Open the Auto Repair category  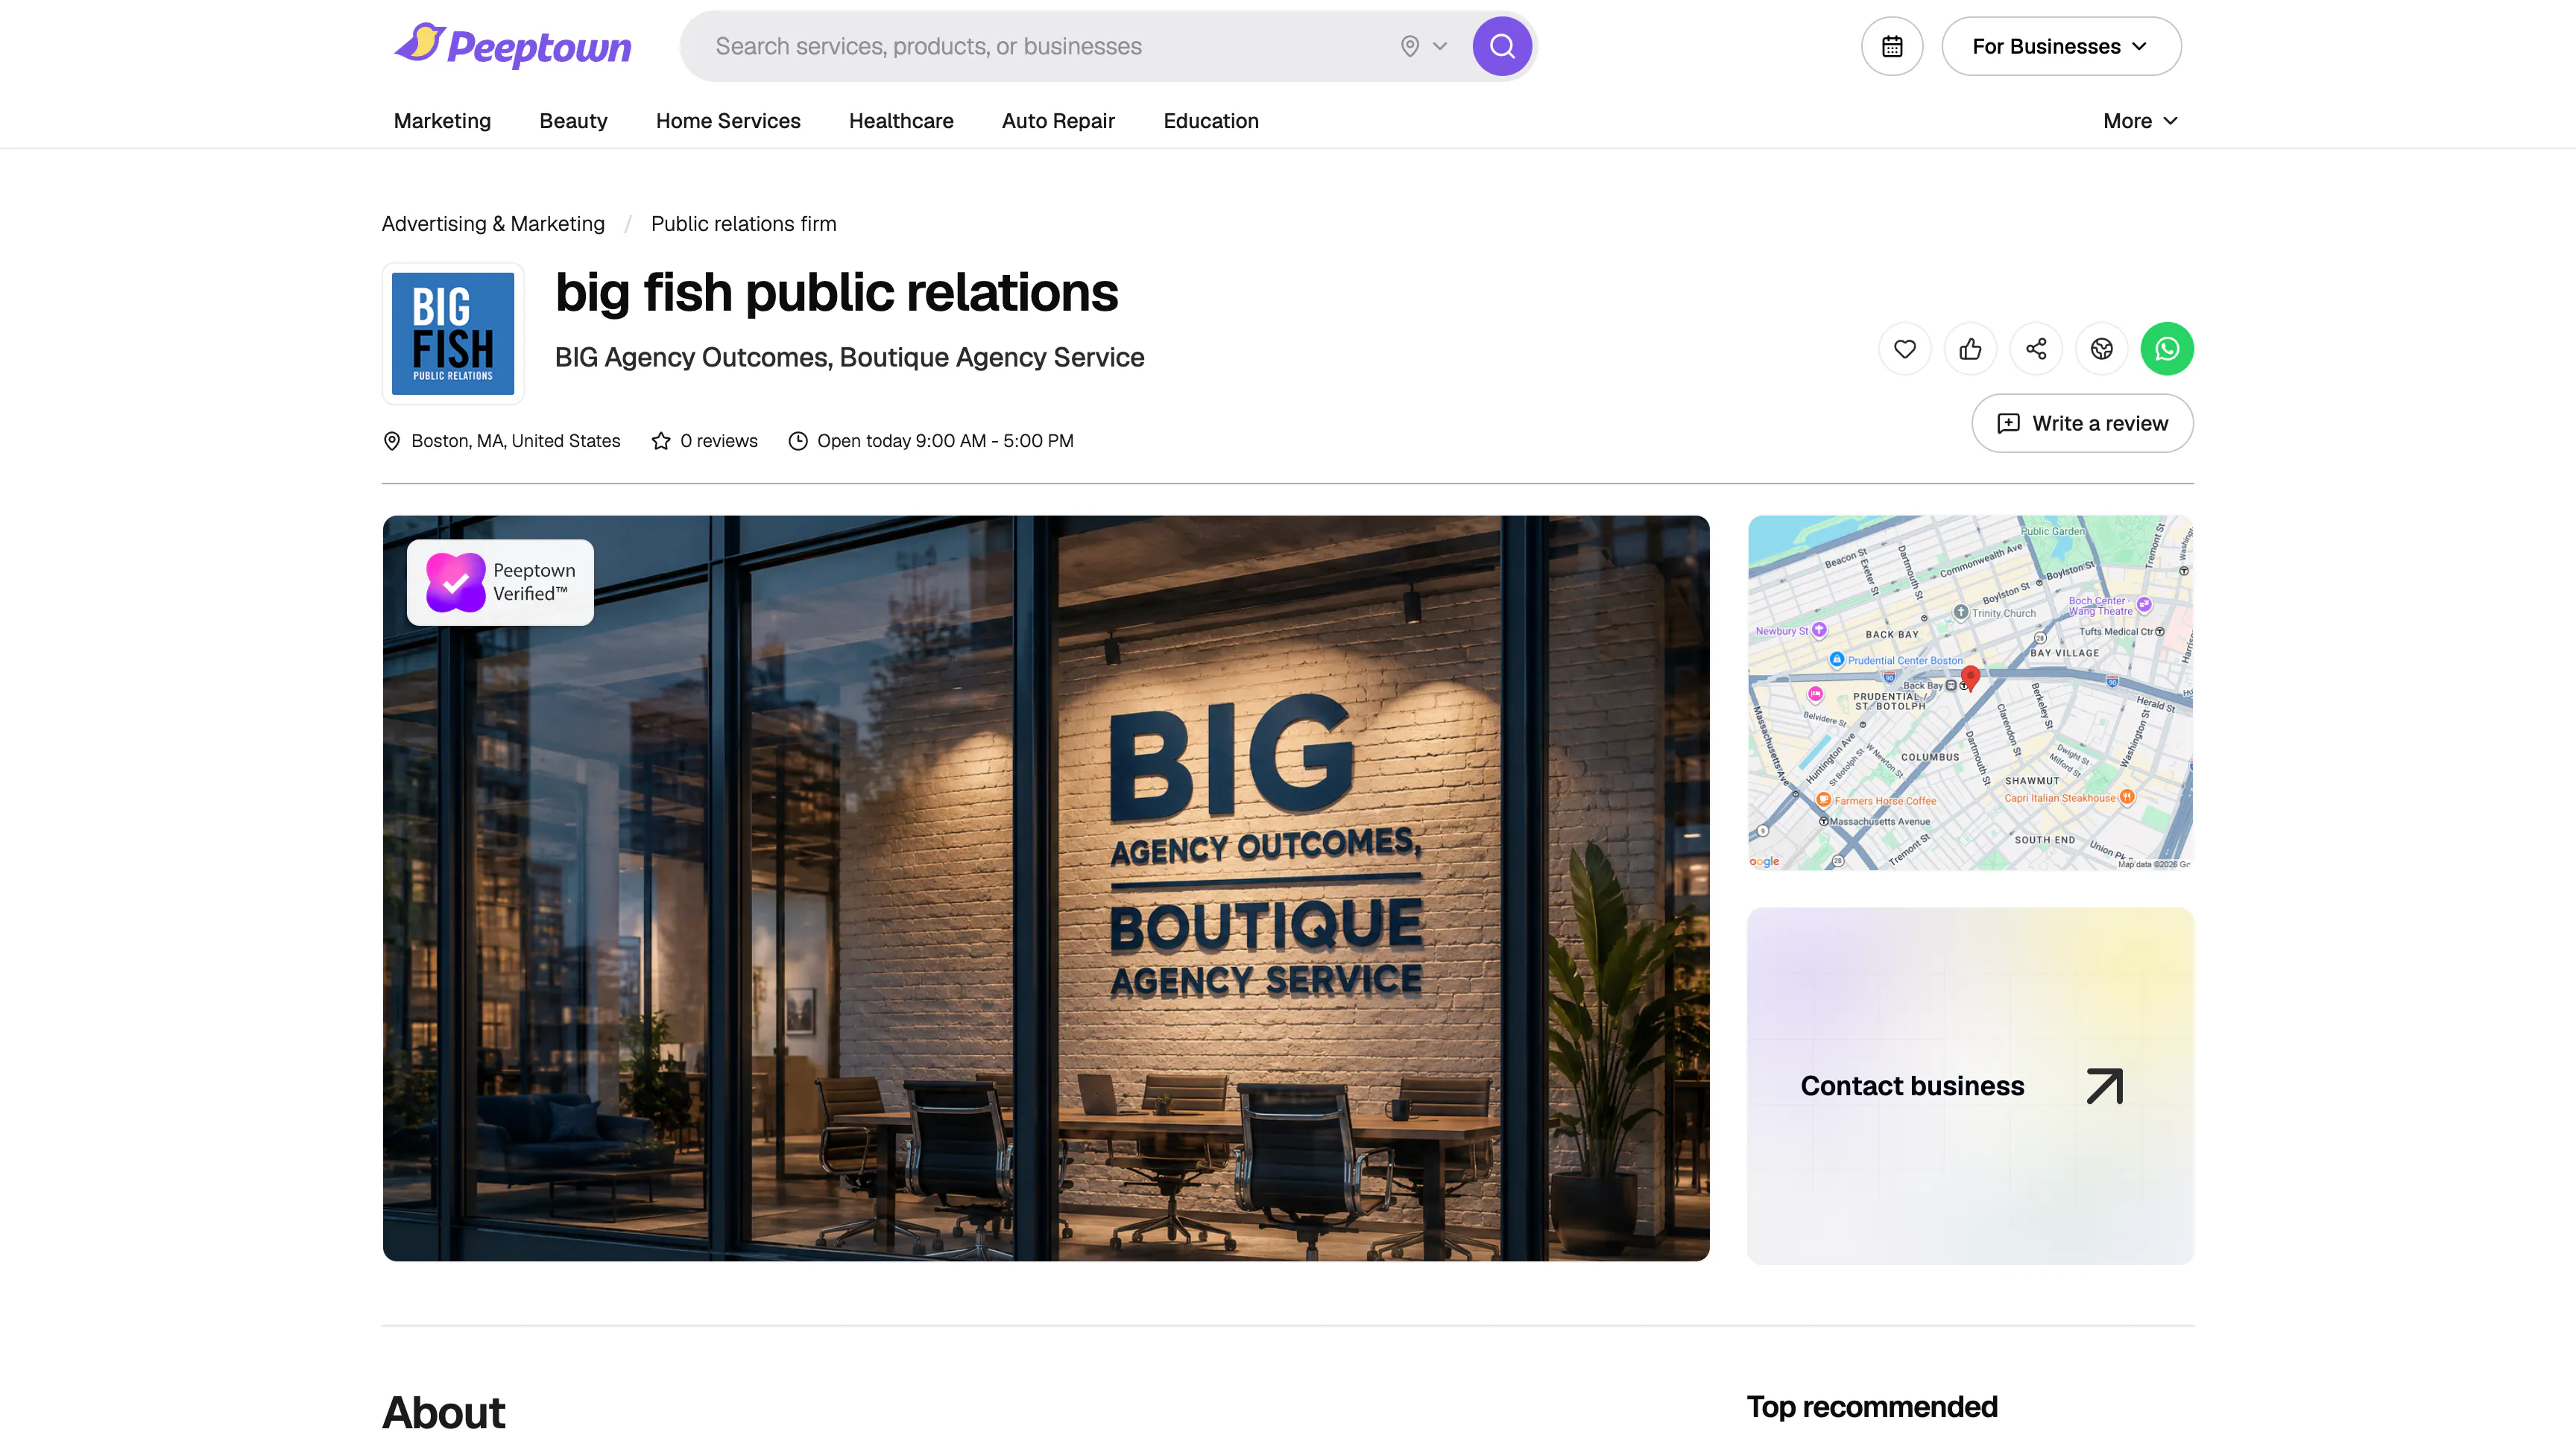pyautogui.click(x=1058, y=121)
